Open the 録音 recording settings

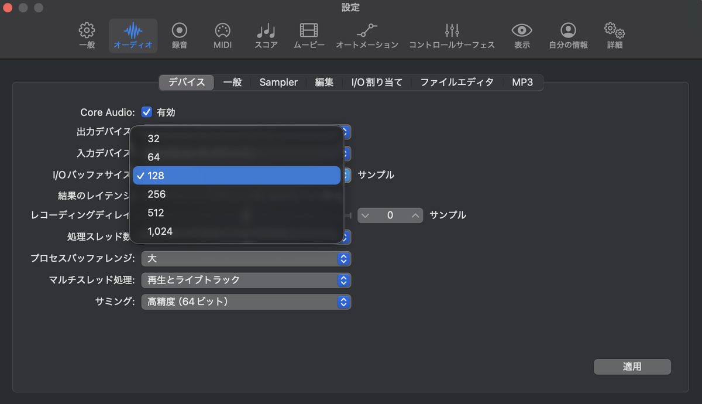click(179, 36)
